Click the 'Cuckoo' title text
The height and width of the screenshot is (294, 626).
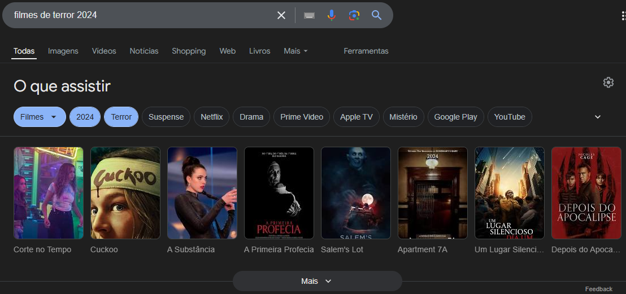(104, 250)
